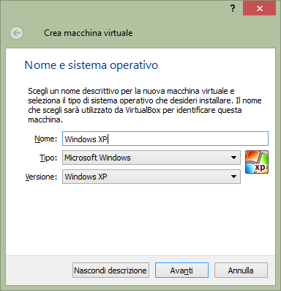The image size is (281, 291).
Task: Click the help question mark icon
Action: [233, 8]
